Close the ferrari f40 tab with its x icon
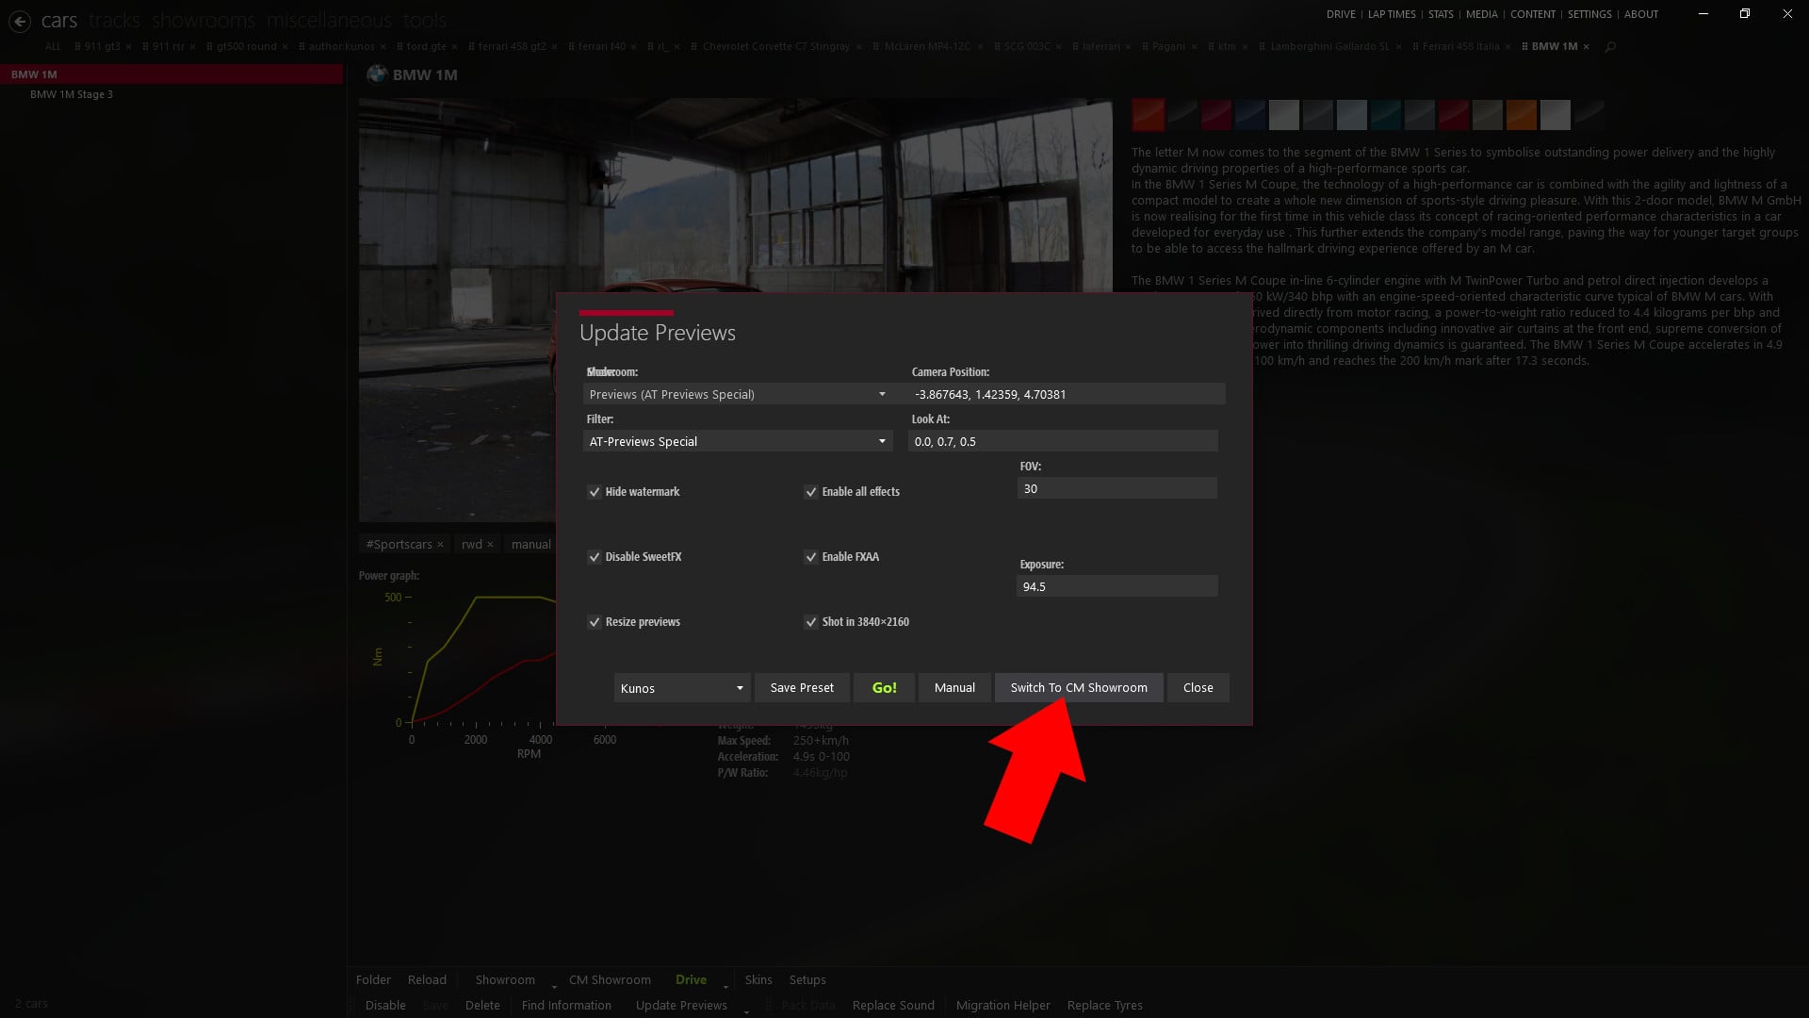Viewport: 1809px width, 1018px height. 633,45
